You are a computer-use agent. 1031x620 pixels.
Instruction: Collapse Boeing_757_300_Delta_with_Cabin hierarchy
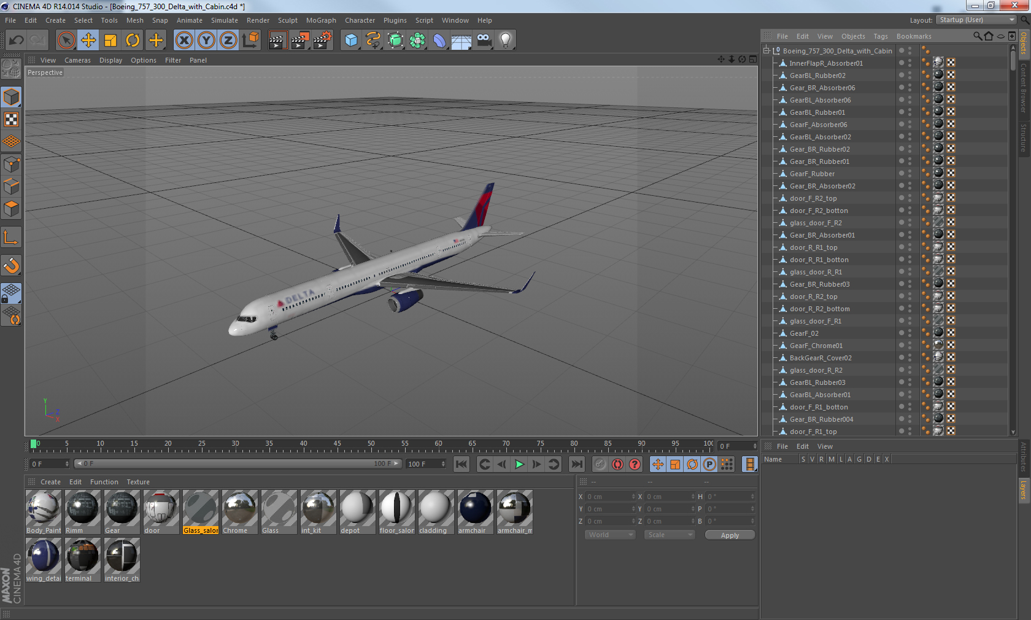[x=766, y=51]
